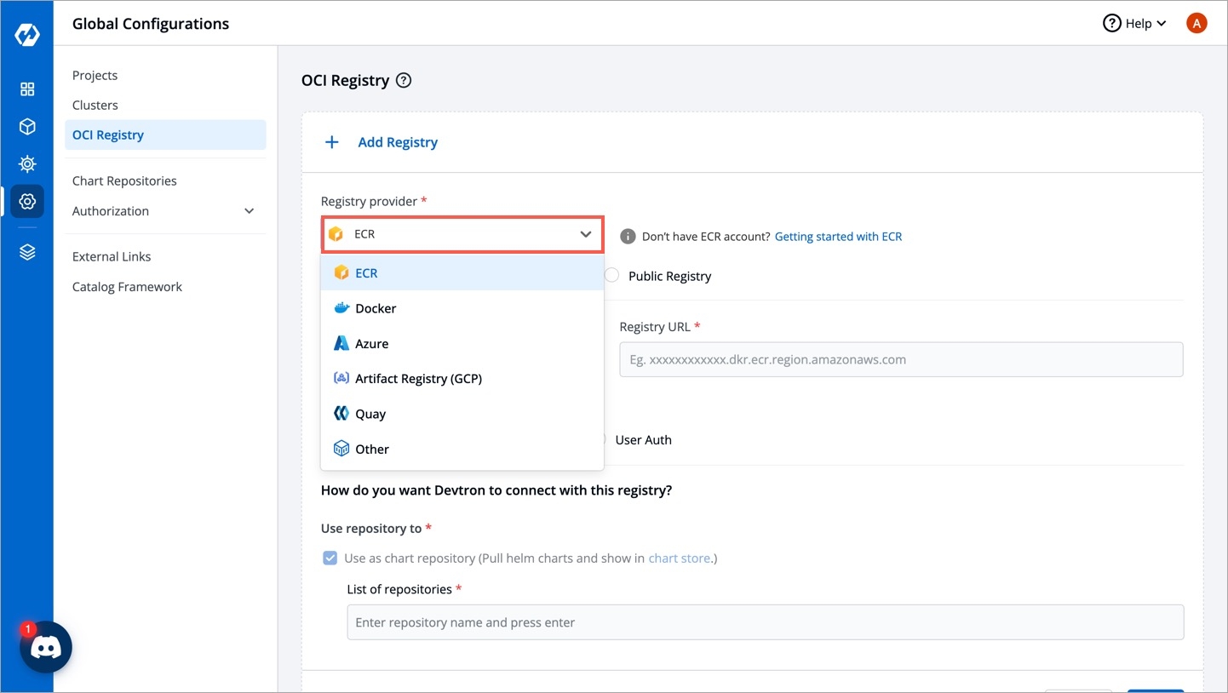Image resolution: width=1228 pixels, height=693 pixels.
Task: Click the Devtron logo icon
Action: pyautogui.click(x=27, y=35)
